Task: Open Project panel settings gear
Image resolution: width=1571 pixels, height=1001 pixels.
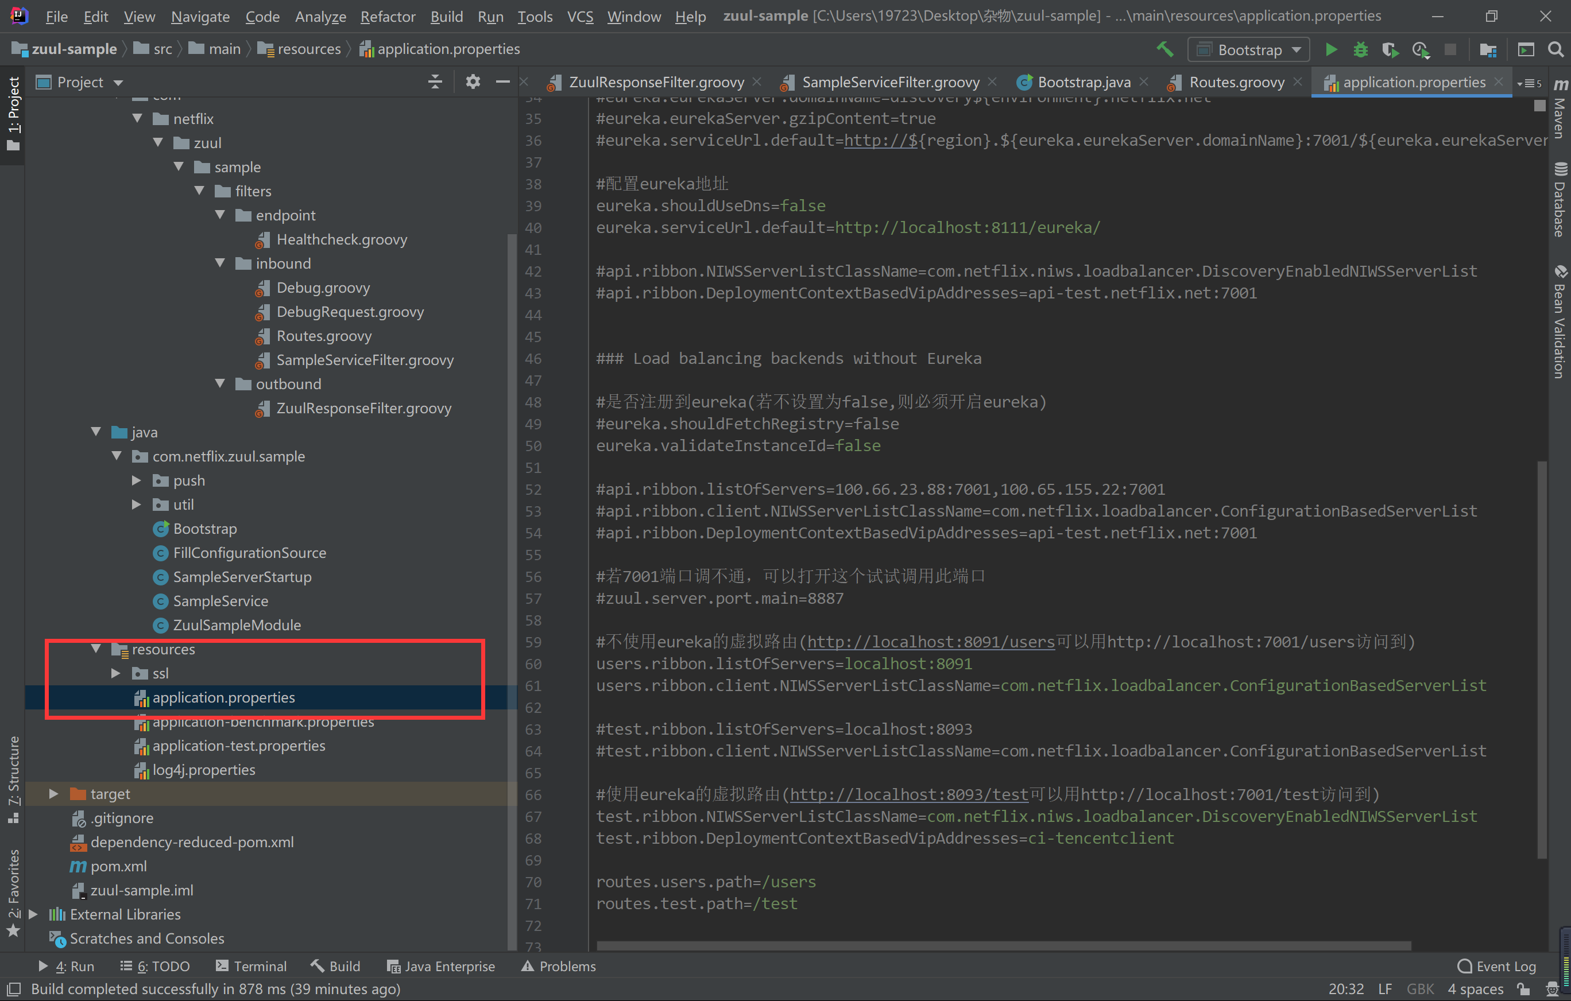Action: (x=473, y=82)
